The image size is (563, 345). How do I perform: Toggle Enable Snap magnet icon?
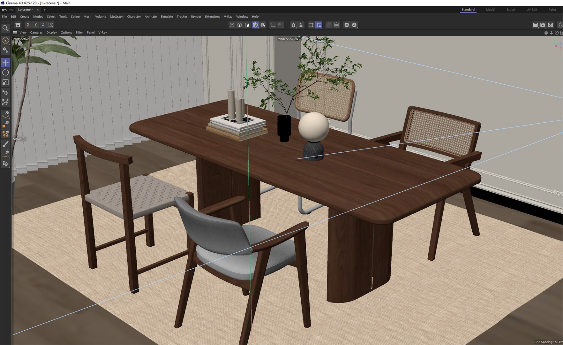(293, 25)
